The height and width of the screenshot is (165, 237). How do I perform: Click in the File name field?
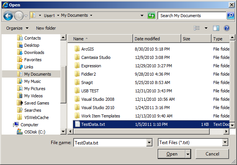[110, 143]
